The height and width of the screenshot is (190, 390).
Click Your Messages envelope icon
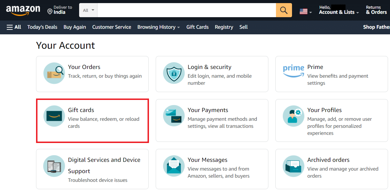(x=174, y=166)
